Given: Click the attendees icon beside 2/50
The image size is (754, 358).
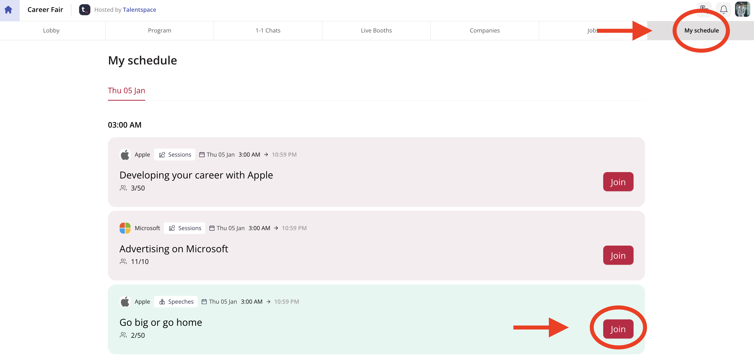Looking at the screenshot, I should coord(123,335).
